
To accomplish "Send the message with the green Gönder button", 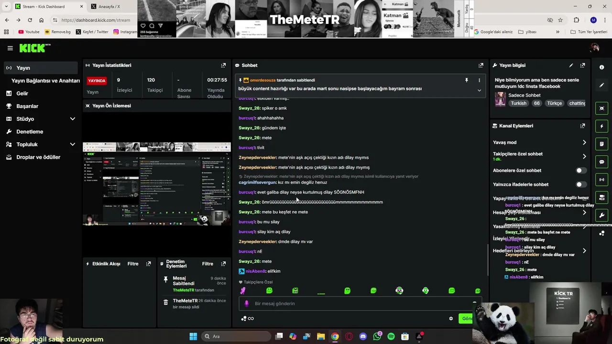I will coord(466,319).
